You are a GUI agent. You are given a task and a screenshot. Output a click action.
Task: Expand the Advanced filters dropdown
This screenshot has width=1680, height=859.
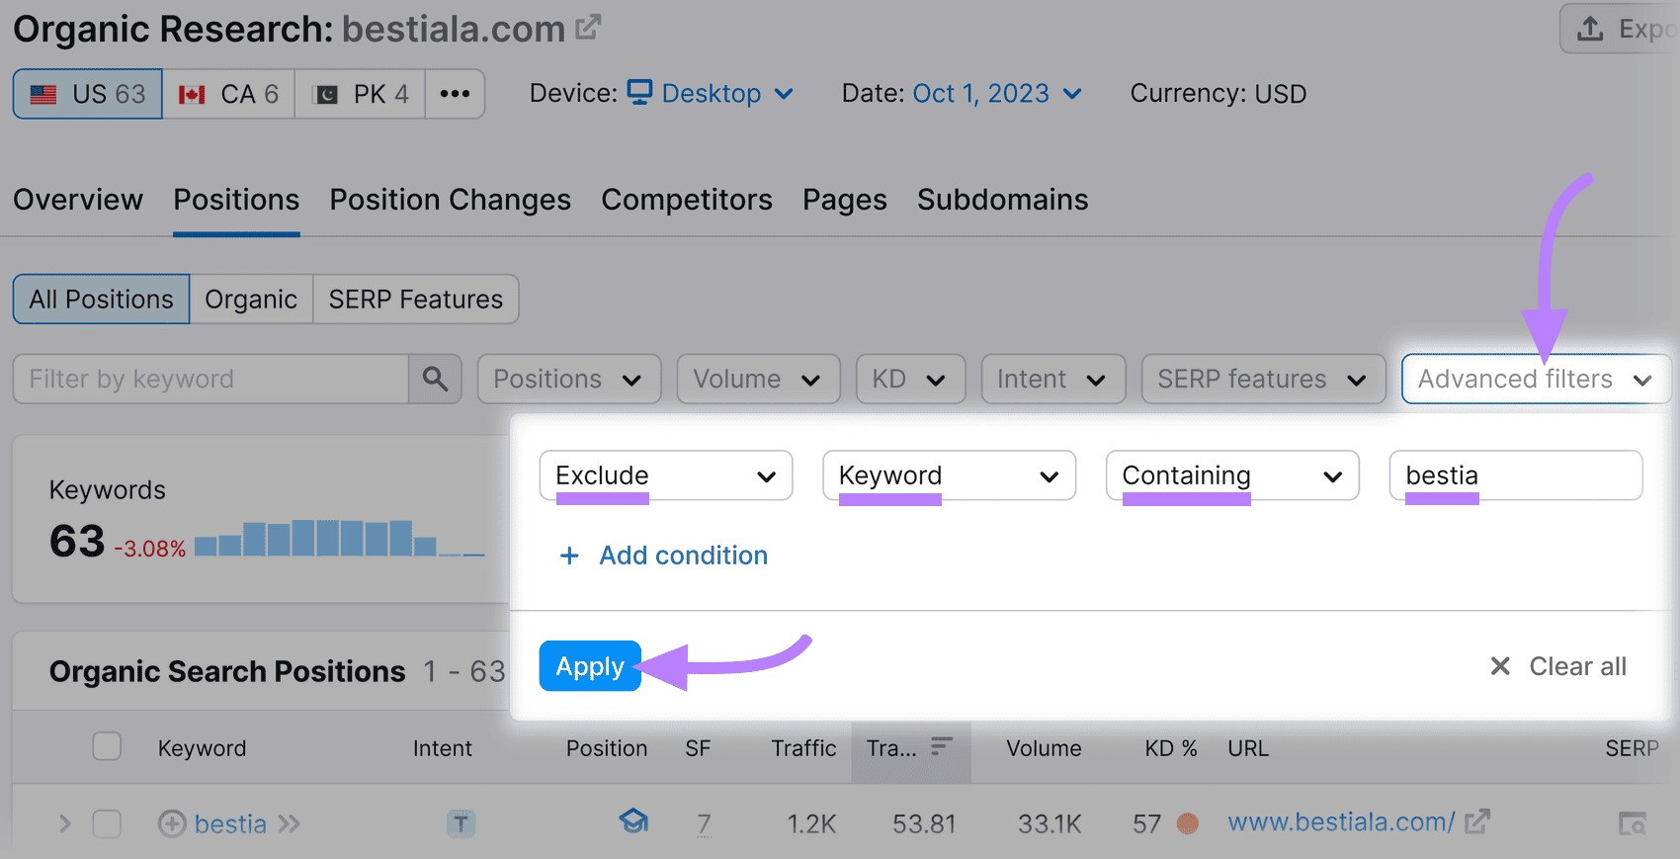click(1535, 379)
